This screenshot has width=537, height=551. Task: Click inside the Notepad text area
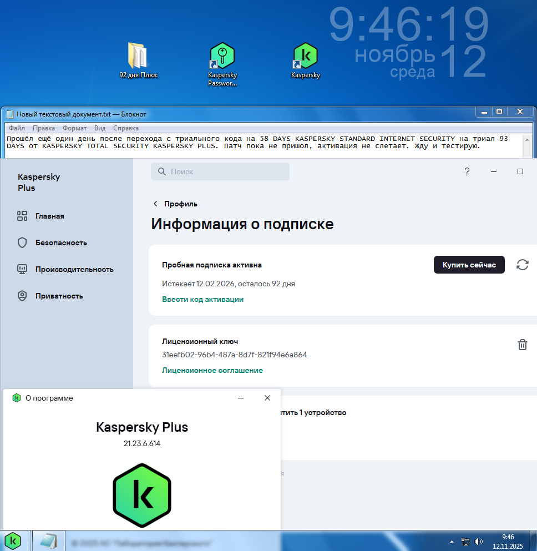[264, 146]
